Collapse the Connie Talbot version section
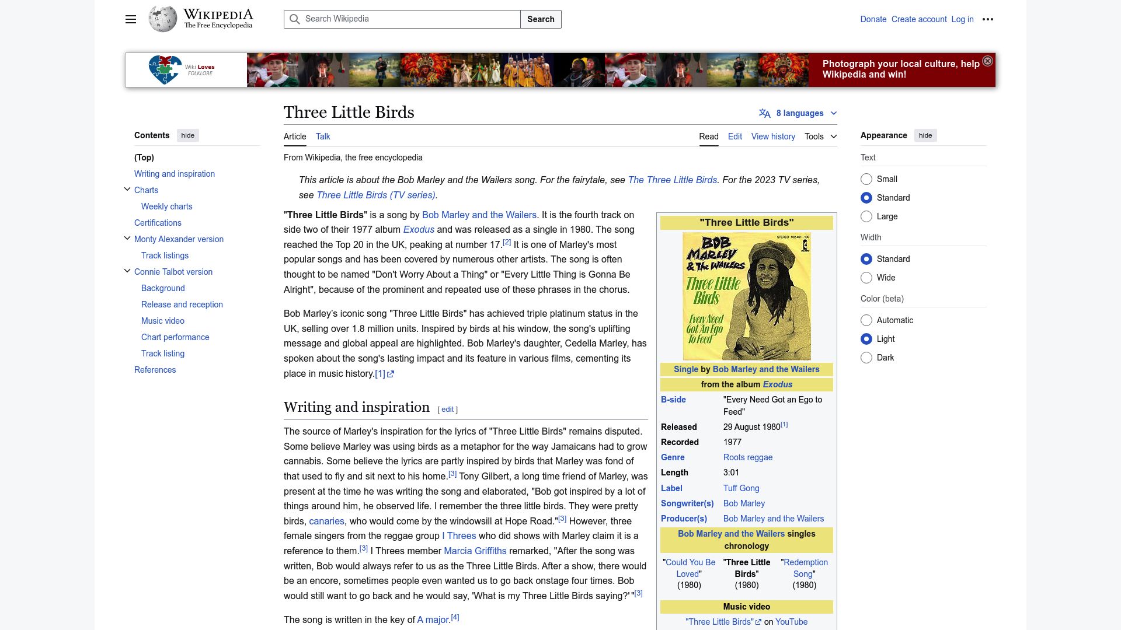Viewport: 1121px width, 630px height. [x=127, y=271]
